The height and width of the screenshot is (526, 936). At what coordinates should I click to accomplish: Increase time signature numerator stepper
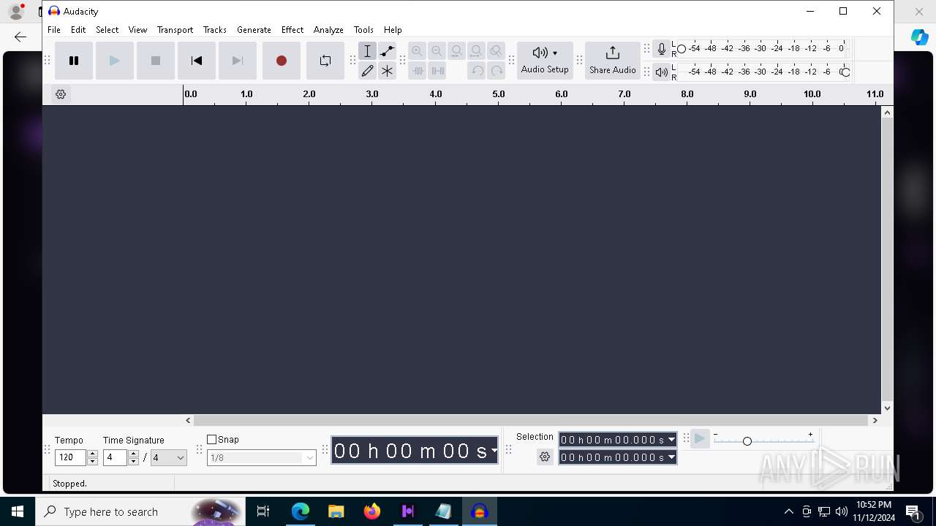(x=133, y=454)
